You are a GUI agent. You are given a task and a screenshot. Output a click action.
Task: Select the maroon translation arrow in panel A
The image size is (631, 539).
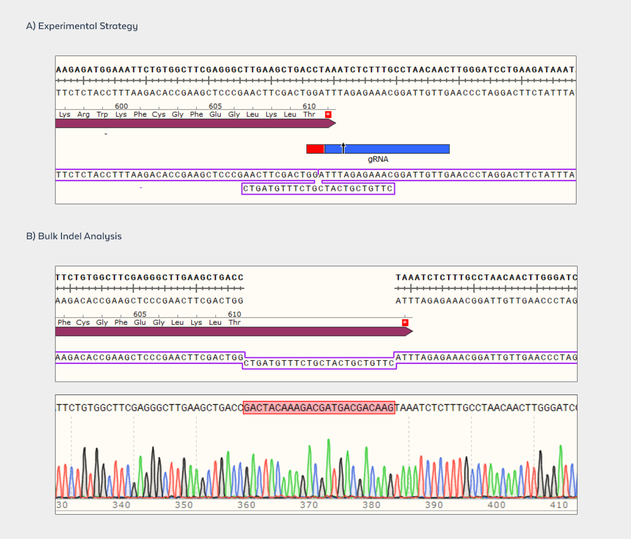click(x=194, y=122)
